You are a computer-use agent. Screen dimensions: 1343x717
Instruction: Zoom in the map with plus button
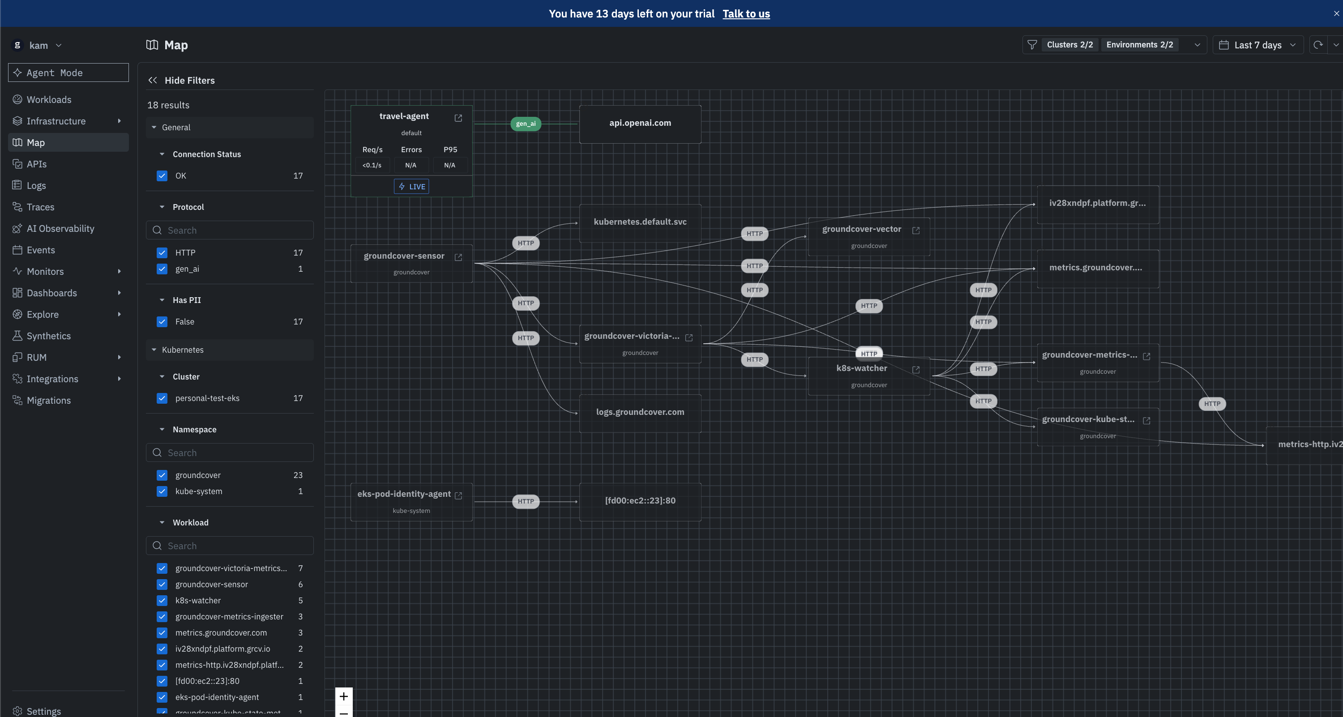tap(343, 696)
